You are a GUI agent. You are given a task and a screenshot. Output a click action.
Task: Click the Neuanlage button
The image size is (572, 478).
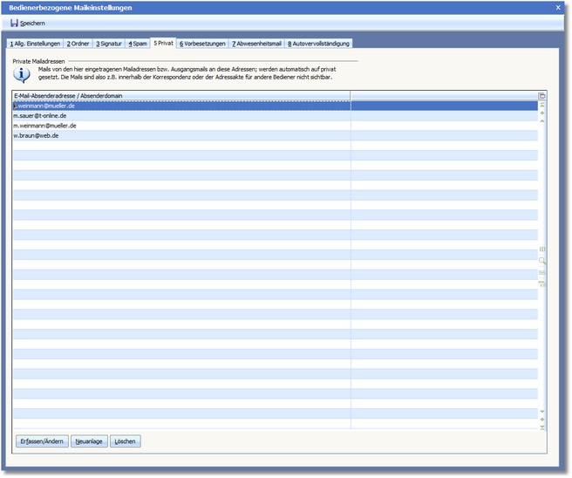[87, 441]
